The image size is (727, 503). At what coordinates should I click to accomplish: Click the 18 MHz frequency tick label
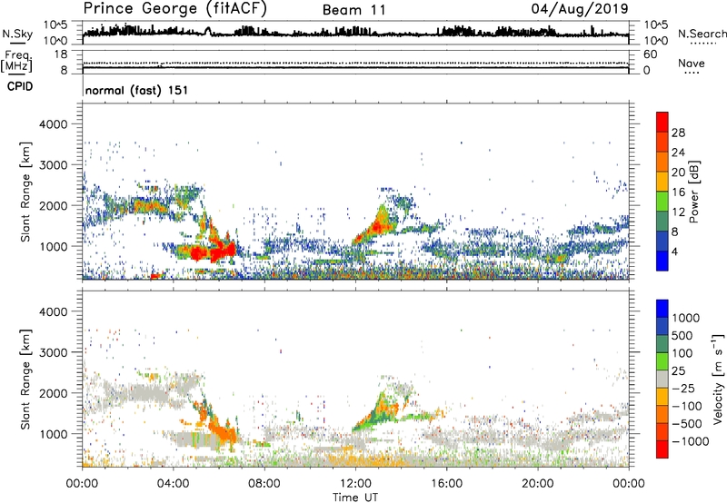tap(61, 54)
